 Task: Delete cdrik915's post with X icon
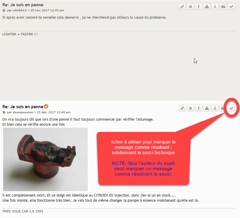pos(190,6)
